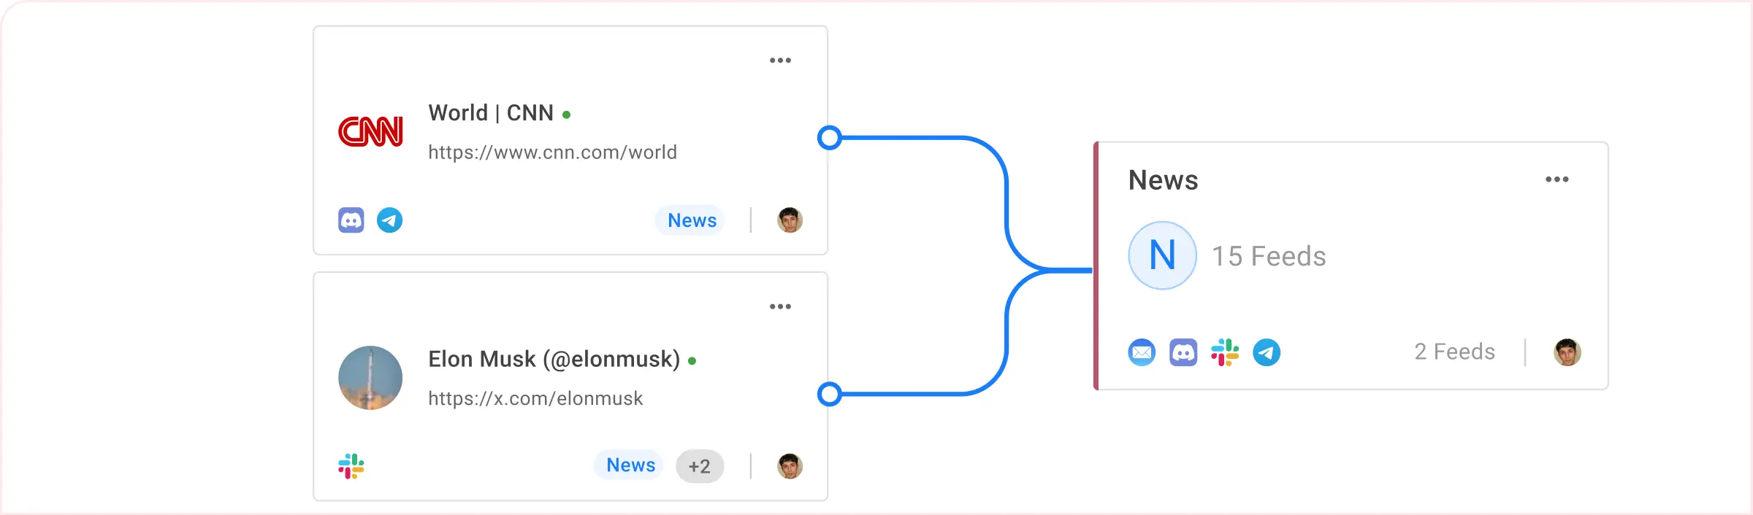Open the https://www.cnn.com/world link
This screenshot has height=515, width=1753.
[553, 152]
